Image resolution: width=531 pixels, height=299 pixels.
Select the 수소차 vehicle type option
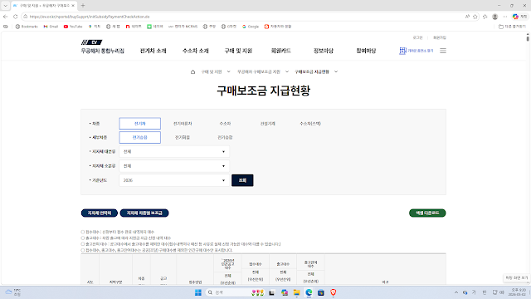[225, 124]
